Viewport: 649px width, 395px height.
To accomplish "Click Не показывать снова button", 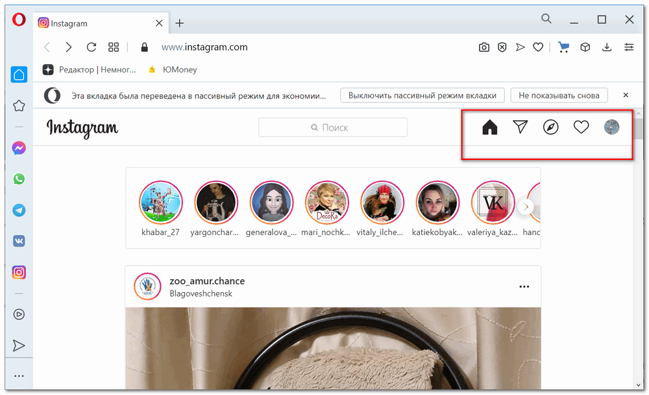I will [x=559, y=95].
